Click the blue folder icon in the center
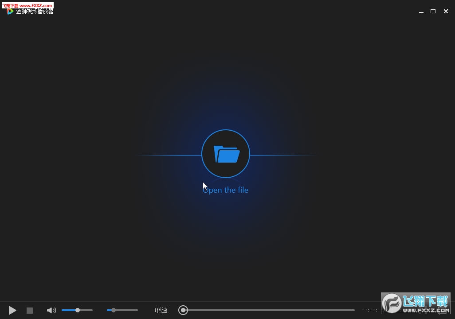This screenshot has height=319, width=455. pos(226,154)
